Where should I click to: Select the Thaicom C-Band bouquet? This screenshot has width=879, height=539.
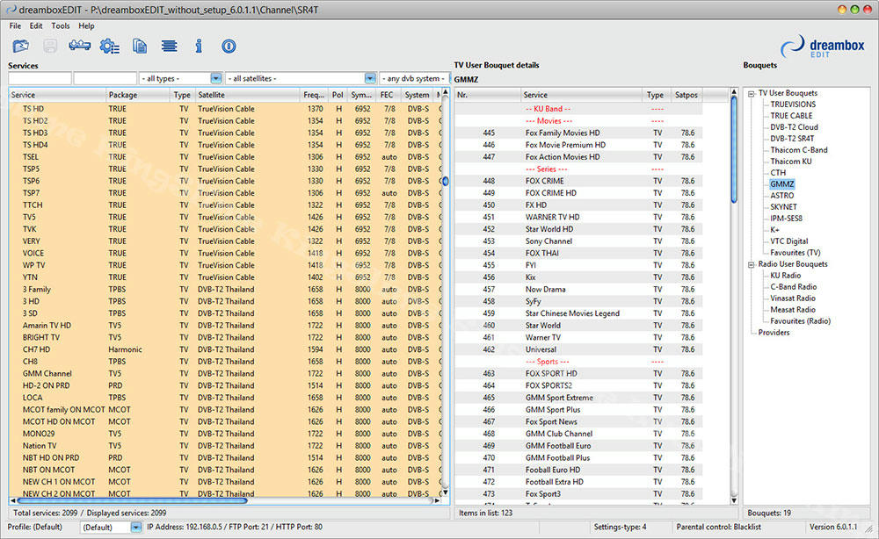coord(798,150)
